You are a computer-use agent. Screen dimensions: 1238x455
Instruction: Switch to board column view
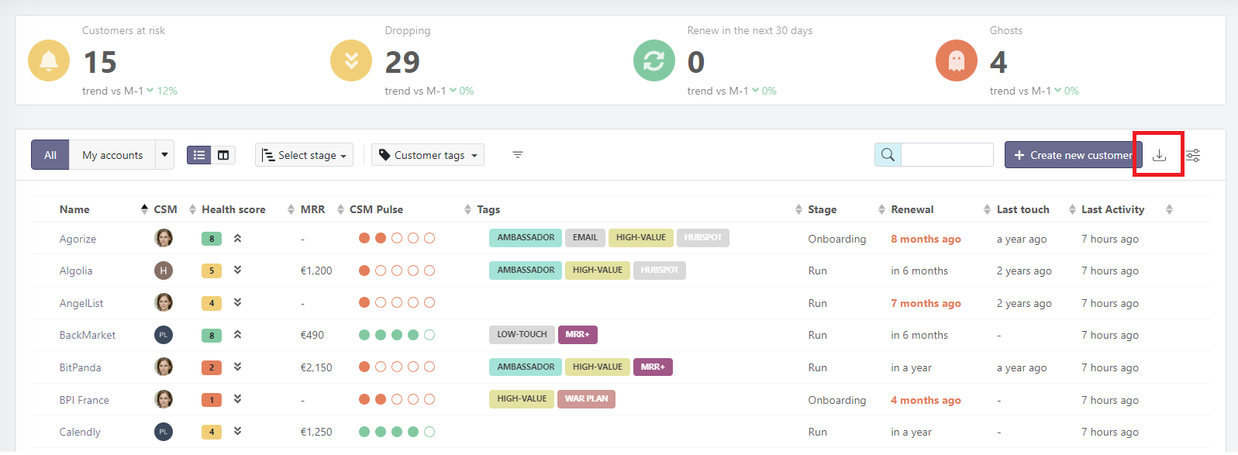coord(223,155)
